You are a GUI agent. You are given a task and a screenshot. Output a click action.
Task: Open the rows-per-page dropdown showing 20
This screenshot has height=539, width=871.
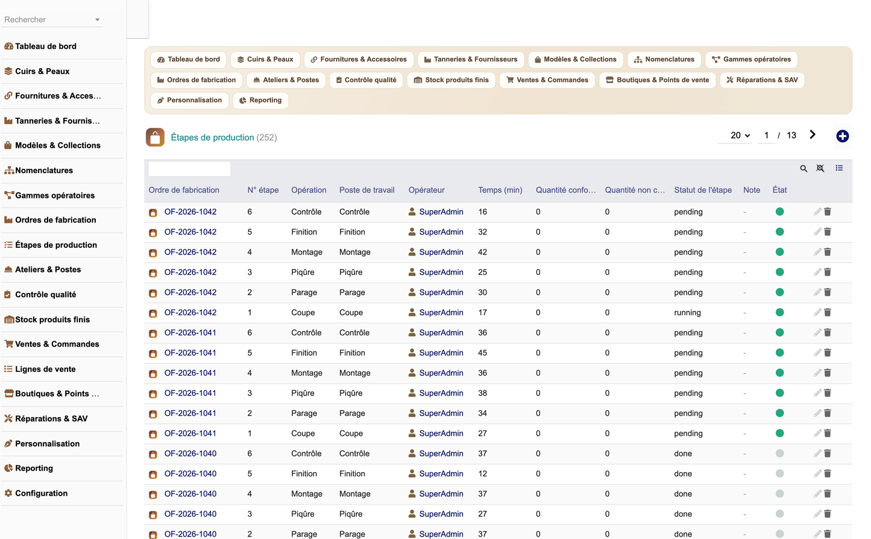point(740,136)
